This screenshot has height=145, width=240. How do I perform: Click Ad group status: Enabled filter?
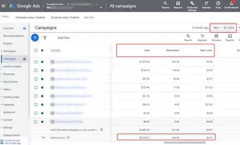click(65, 17)
